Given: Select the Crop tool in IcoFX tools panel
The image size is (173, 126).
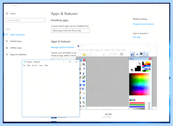Looking at the screenshot, I should pos(84,64).
